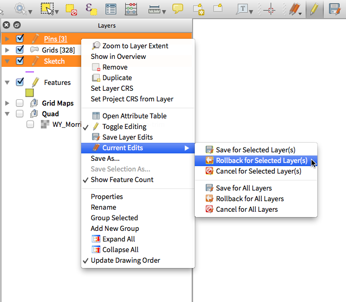This screenshot has height=302, width=346.
Task: Click the Deselect Features toolbar icon
Action: tap(71, 8)
